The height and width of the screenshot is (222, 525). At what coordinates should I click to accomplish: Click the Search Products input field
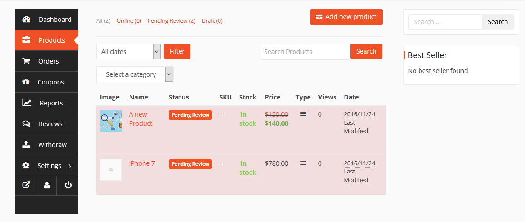(305, 52)
